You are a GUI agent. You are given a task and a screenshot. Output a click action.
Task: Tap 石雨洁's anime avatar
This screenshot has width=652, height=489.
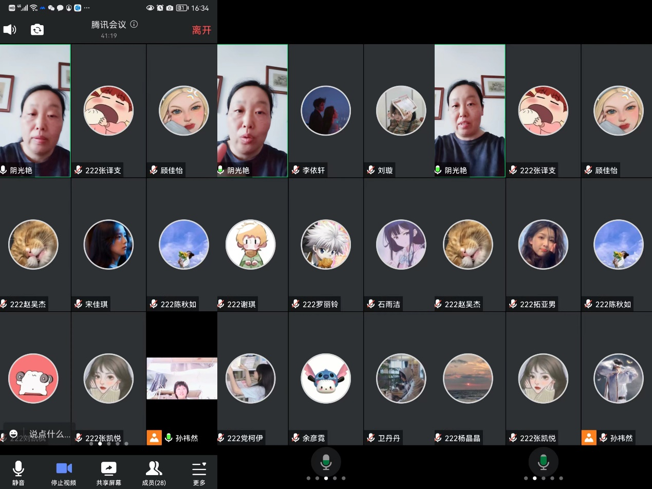[x=401, y=244]
